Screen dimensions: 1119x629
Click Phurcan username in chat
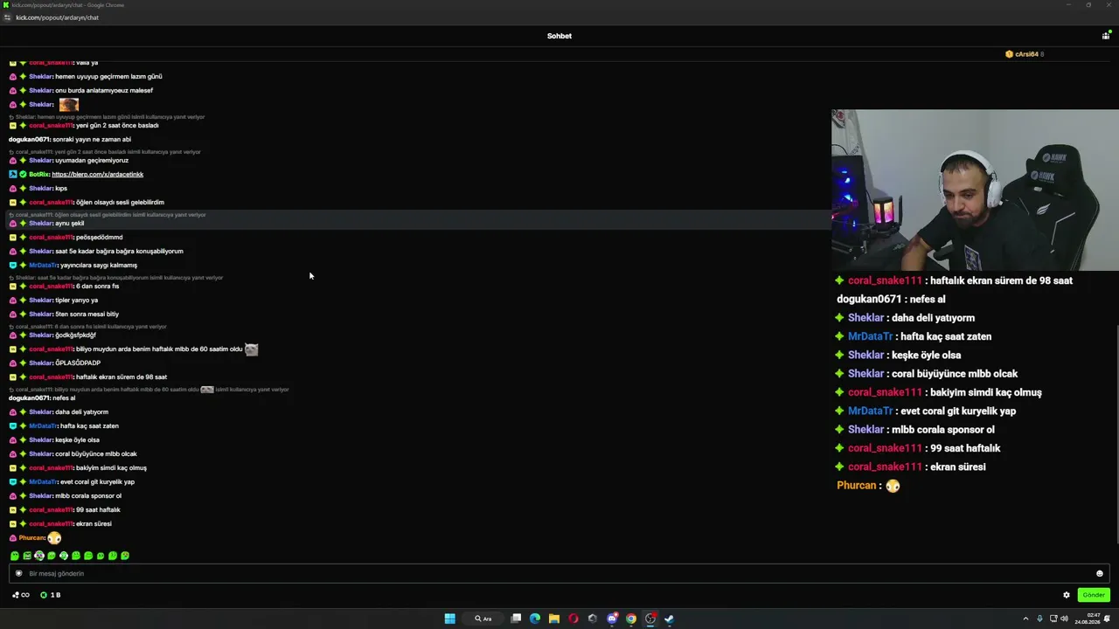coord(31,537)
